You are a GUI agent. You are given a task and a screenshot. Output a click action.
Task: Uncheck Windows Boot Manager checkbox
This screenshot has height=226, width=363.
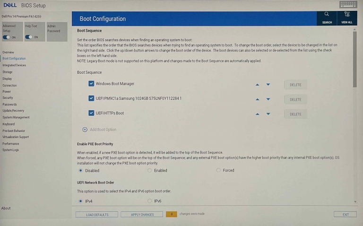91,84
